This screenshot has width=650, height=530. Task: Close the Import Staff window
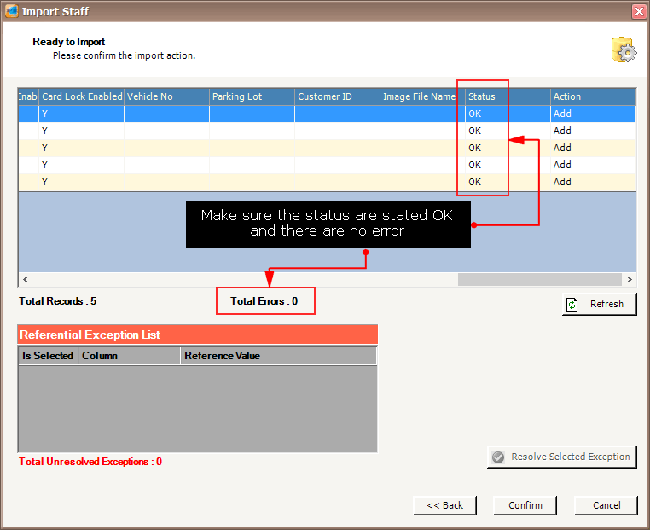pos(638,11)
